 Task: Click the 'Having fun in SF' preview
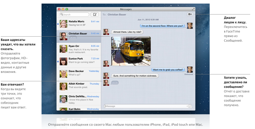pyautogui.click(x=77, y=25)
